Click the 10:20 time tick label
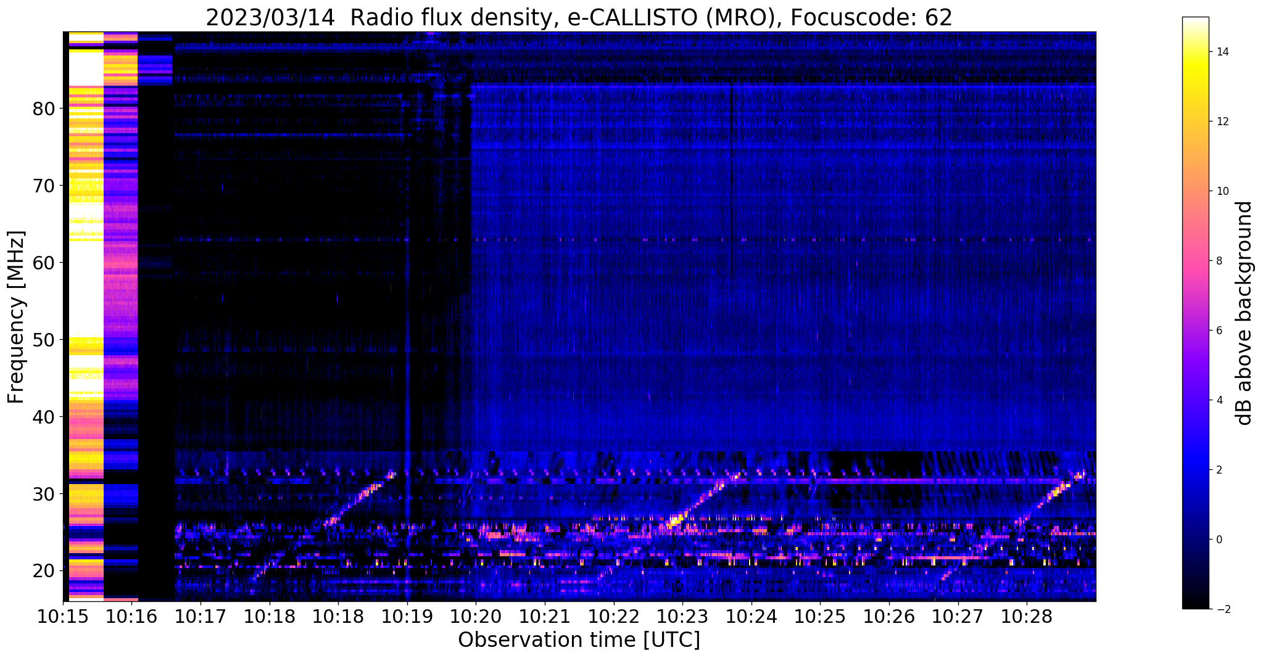The height and width of the screenshot is (658, 1263). point(476,617)
